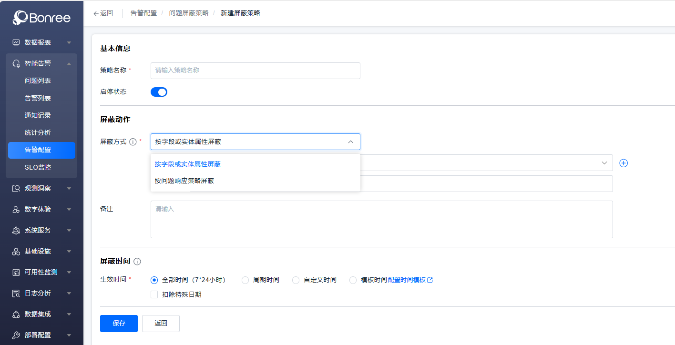The width and height of the screenshot is (675, 345).
Task: Open 告警列表 from the sidebar menu
Action: coord(37,98)
